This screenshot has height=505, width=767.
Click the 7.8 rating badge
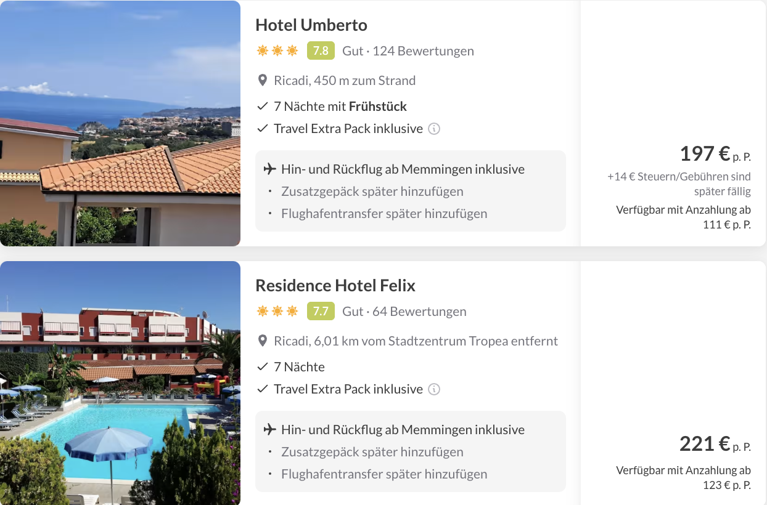click(321, 51)
